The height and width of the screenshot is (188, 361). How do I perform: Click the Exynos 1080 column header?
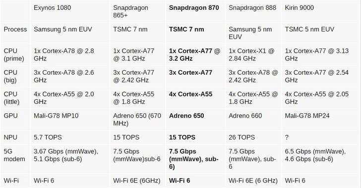[52, 8]
